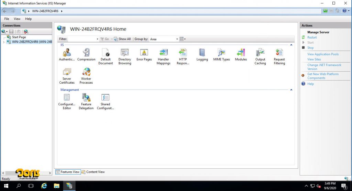Click the home icon in the address bar

[337, 11]
